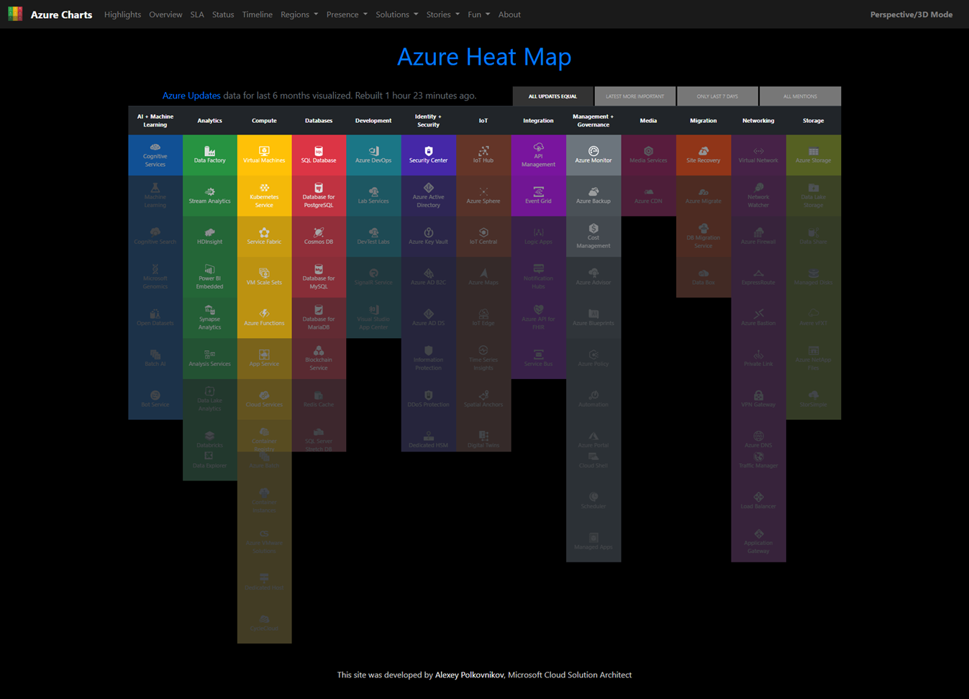Open the About page
969x699 pixels.
tap(509, 14)
